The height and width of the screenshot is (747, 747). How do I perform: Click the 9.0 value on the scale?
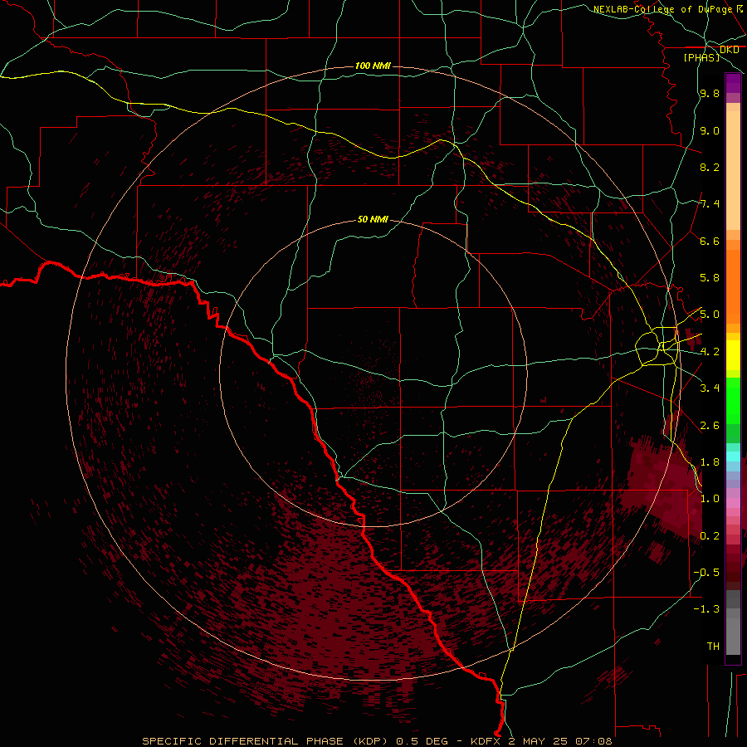coord(710,130)
